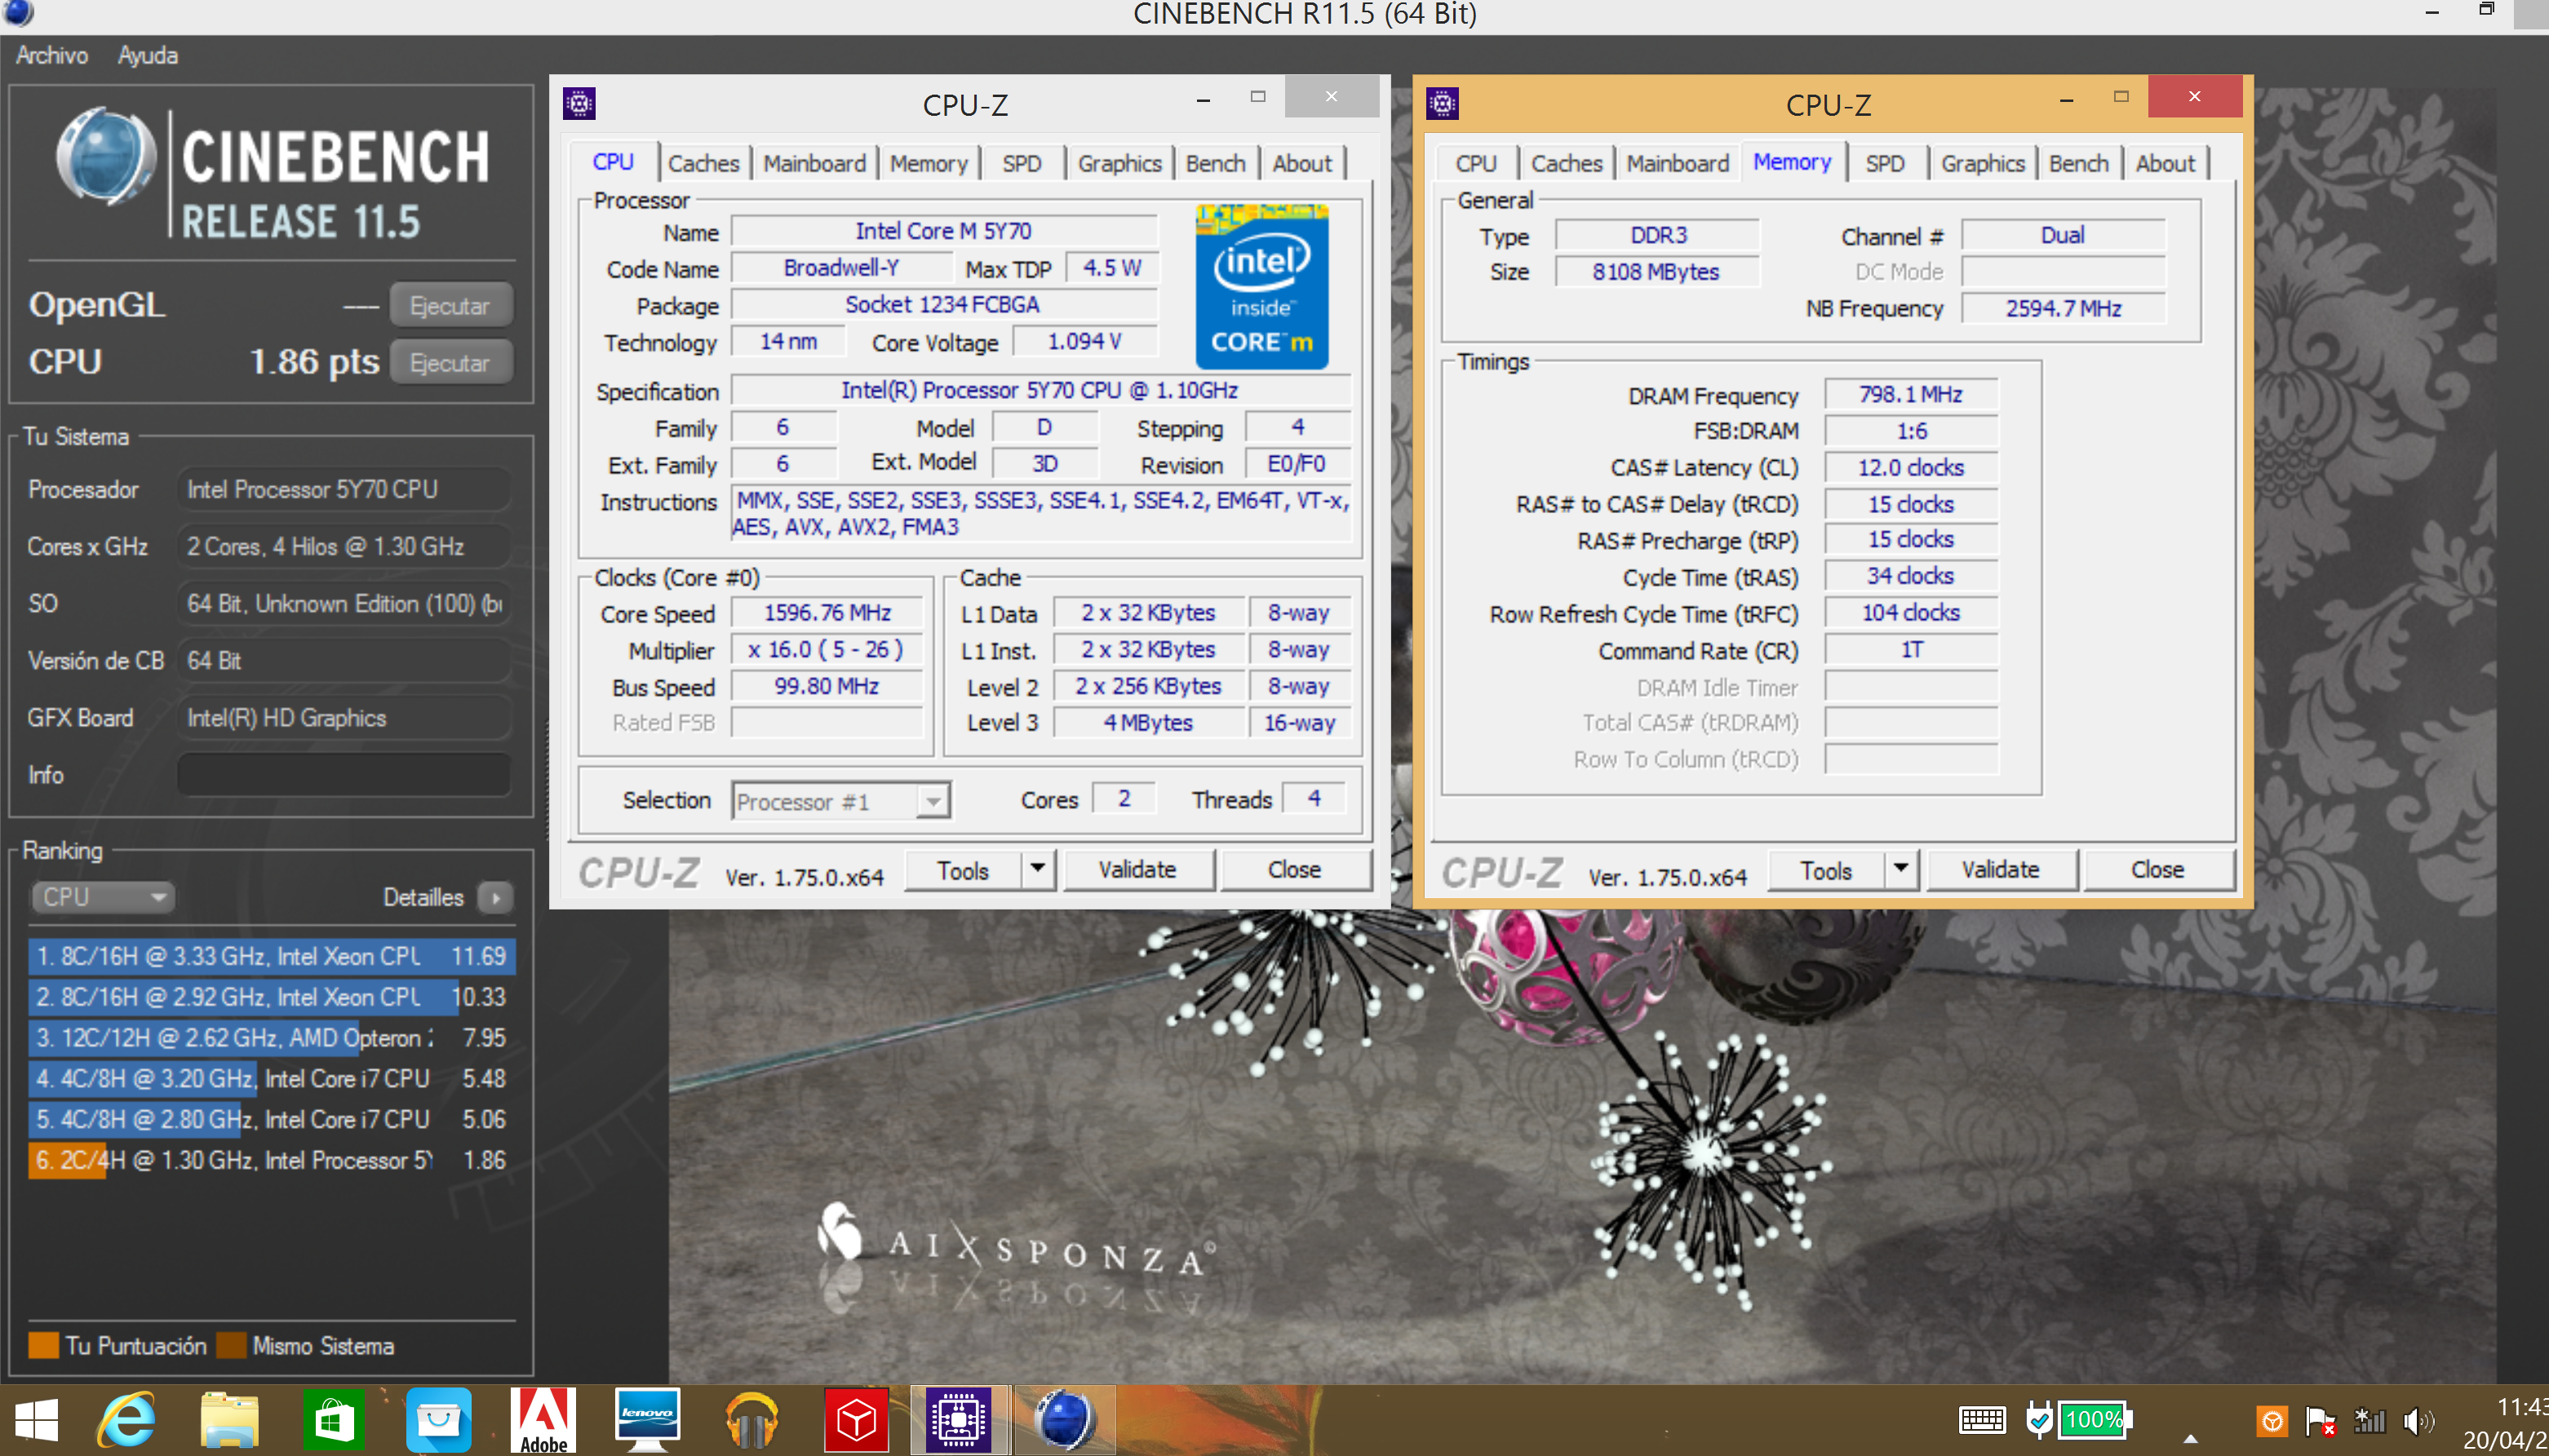
Task: Open the red cube app icon
Action: click(856, 1420)
